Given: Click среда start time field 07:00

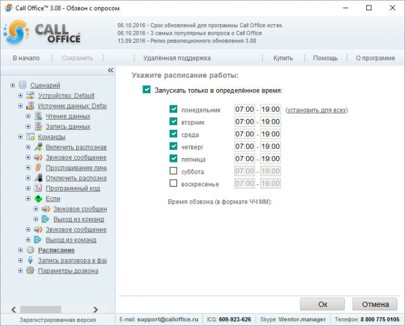Looking at the screenshot, I should [x=245, y=134].
